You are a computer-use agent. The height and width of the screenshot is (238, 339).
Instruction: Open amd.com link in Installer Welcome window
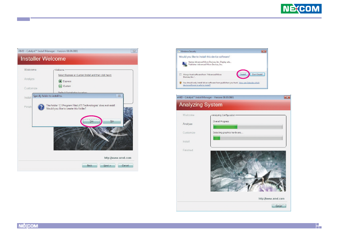(x=118, y=158)
